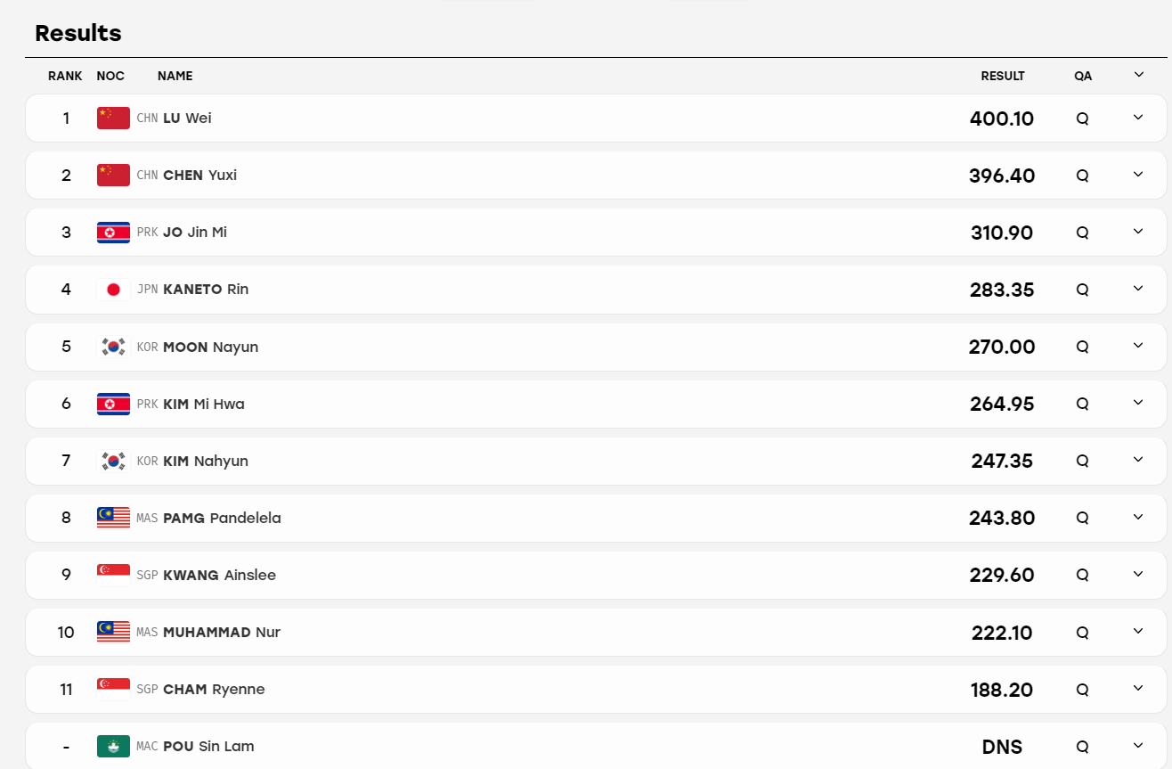Open POU Sin Lam details chevron
Screen dimensions: 1172x769
tap(1138, 745)
